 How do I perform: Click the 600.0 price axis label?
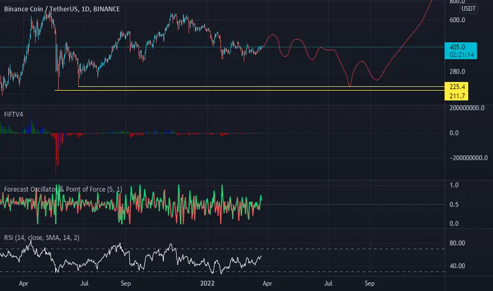tap(457, 20)
